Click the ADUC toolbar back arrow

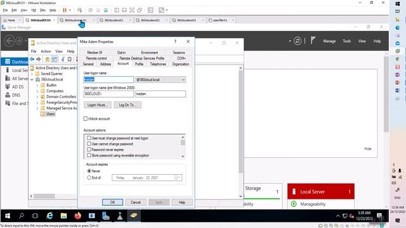tap(32, 59)
